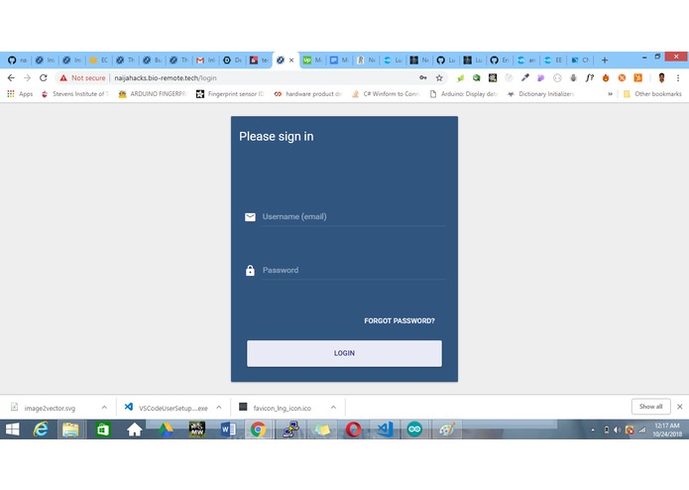Expand options arrow for VSCodeUserSetup download
Viewport: 689px width, 490px height.
coord(219,408)
